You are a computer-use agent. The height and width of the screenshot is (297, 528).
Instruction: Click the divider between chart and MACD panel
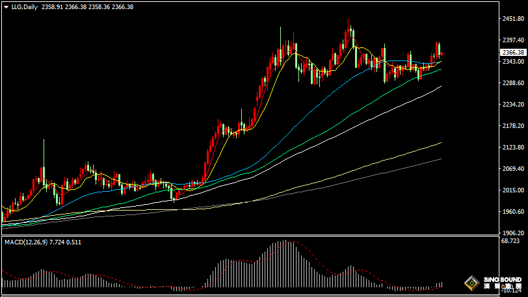tap(247, 236)
